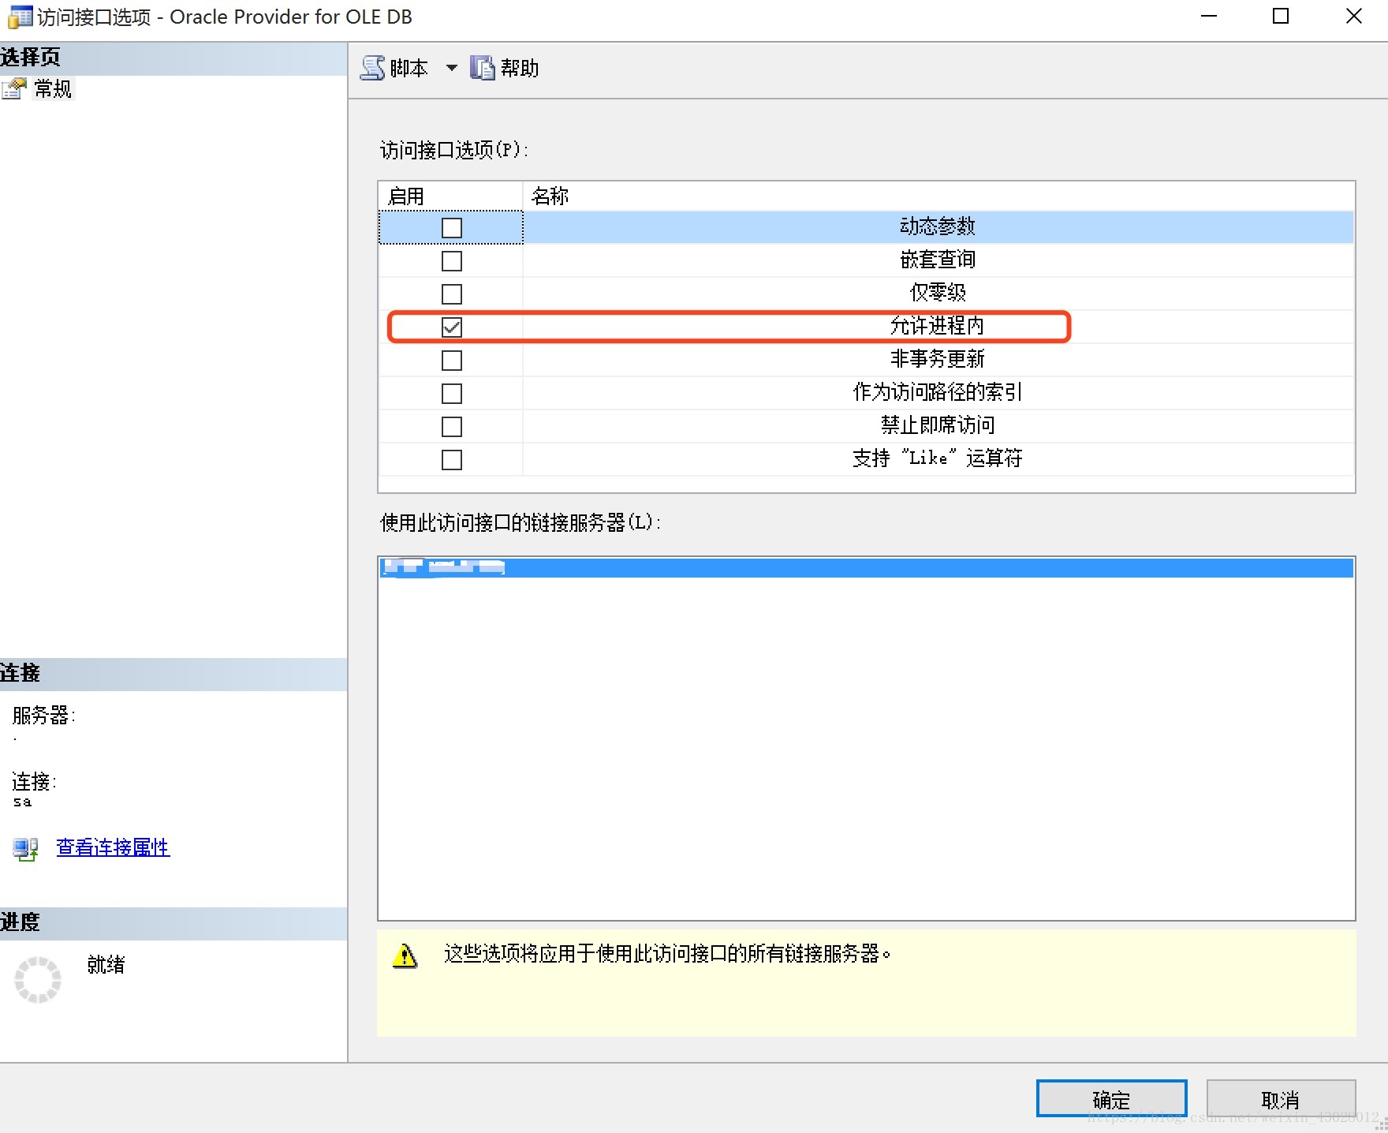
Task: Click the 启用 column header
Action: tap(451, 196)
